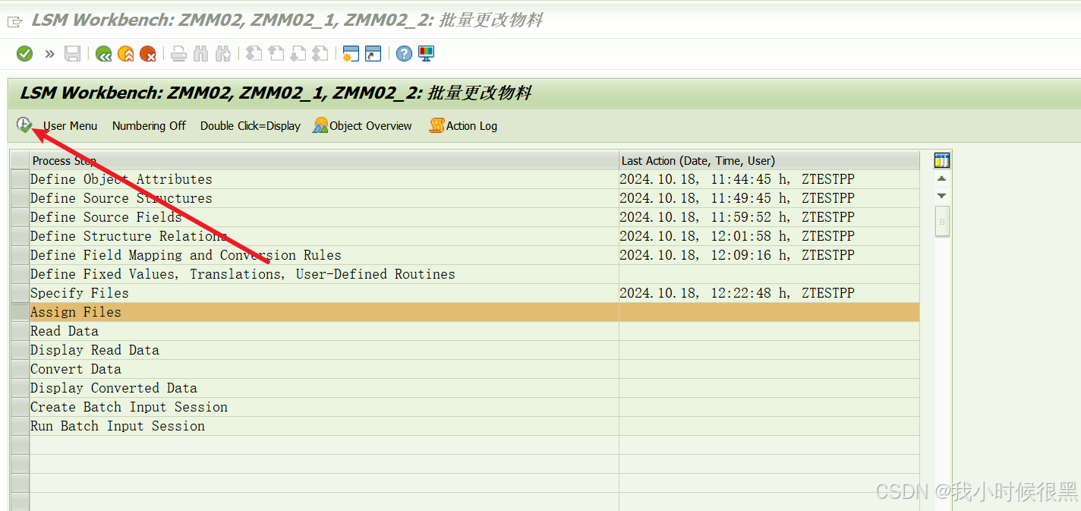Screen dimensions: 1081x511
Task: Click the 12:09:16 last action cell
Action: coord(769,255)
